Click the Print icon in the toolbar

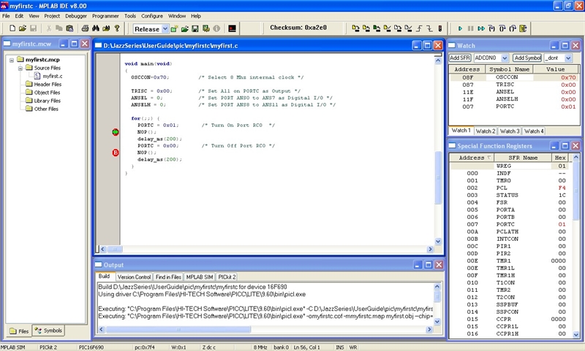(85, 28)
